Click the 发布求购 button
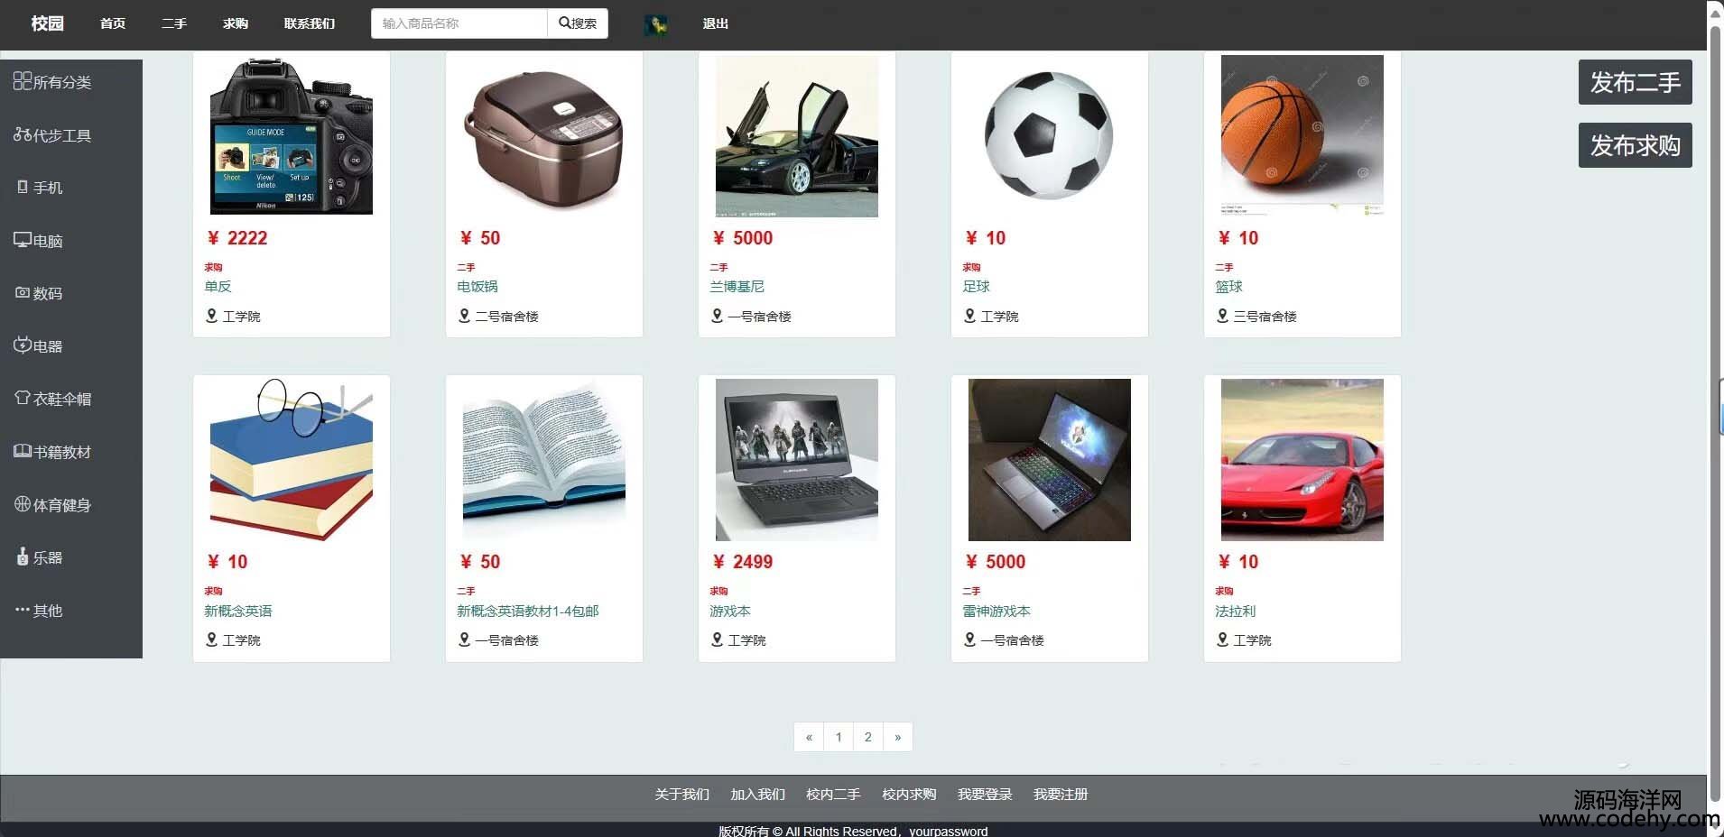1724x837 pixels. point(1635,145)
